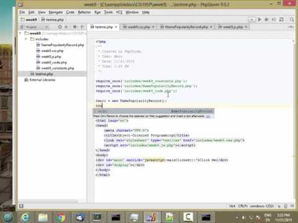This screenshot has width=298, height=223.
Task: Collapse the week9 project root
Action: click(20, 33)
